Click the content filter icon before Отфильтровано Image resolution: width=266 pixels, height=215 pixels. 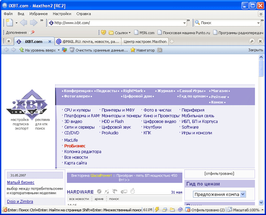tap(188, 210)
